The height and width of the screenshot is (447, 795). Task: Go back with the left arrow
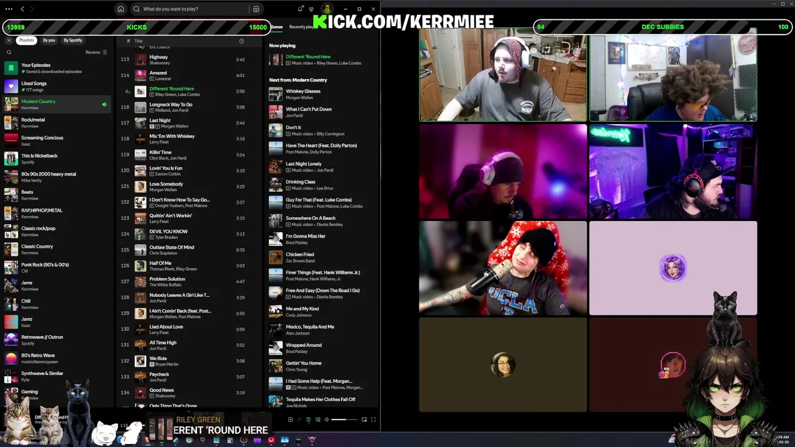(x=22, y=9)
